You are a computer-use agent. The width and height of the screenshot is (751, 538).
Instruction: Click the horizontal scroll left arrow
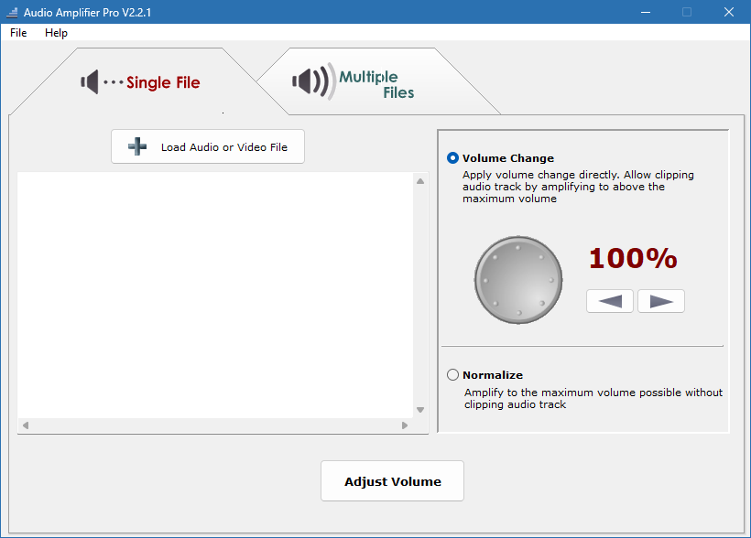[26, 425]
